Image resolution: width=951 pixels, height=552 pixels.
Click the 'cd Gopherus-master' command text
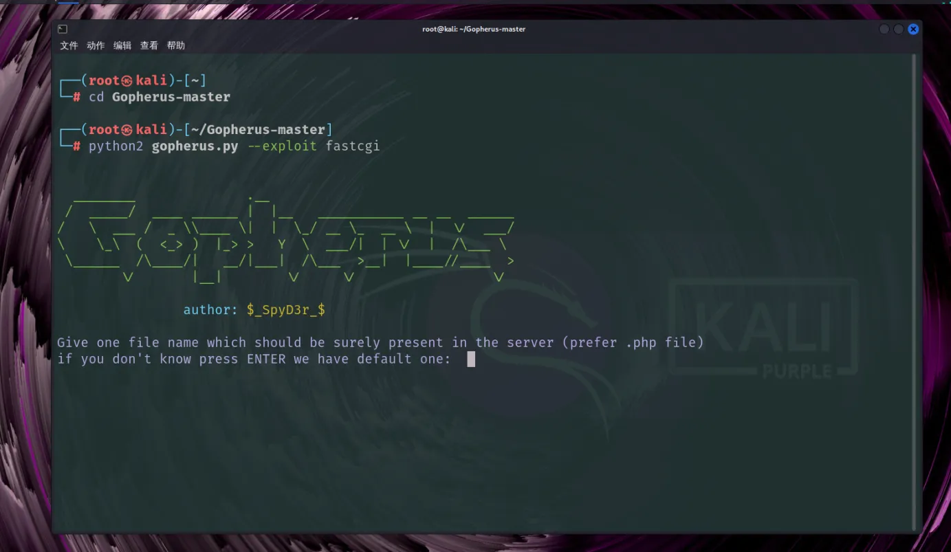(x=160, y=97)
